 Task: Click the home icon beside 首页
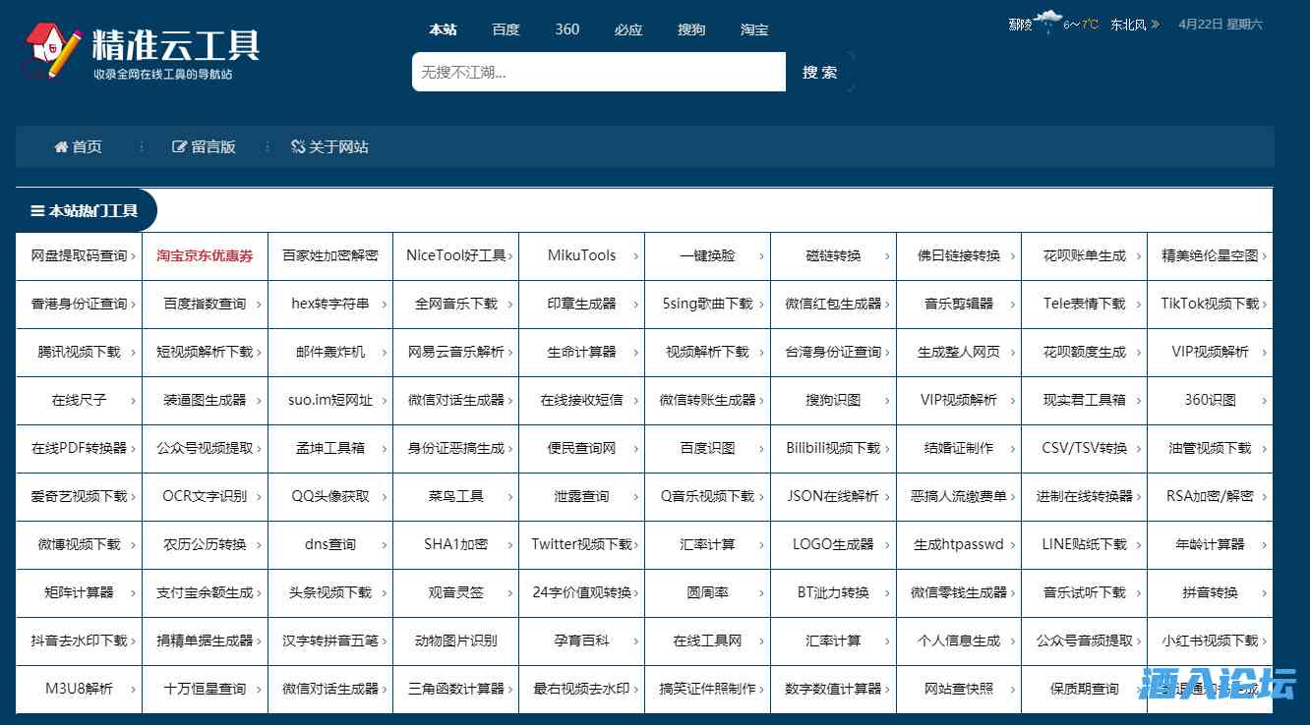click(x=61, y=147)
